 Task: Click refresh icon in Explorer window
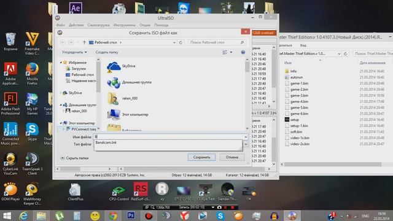tap(345, 53)
